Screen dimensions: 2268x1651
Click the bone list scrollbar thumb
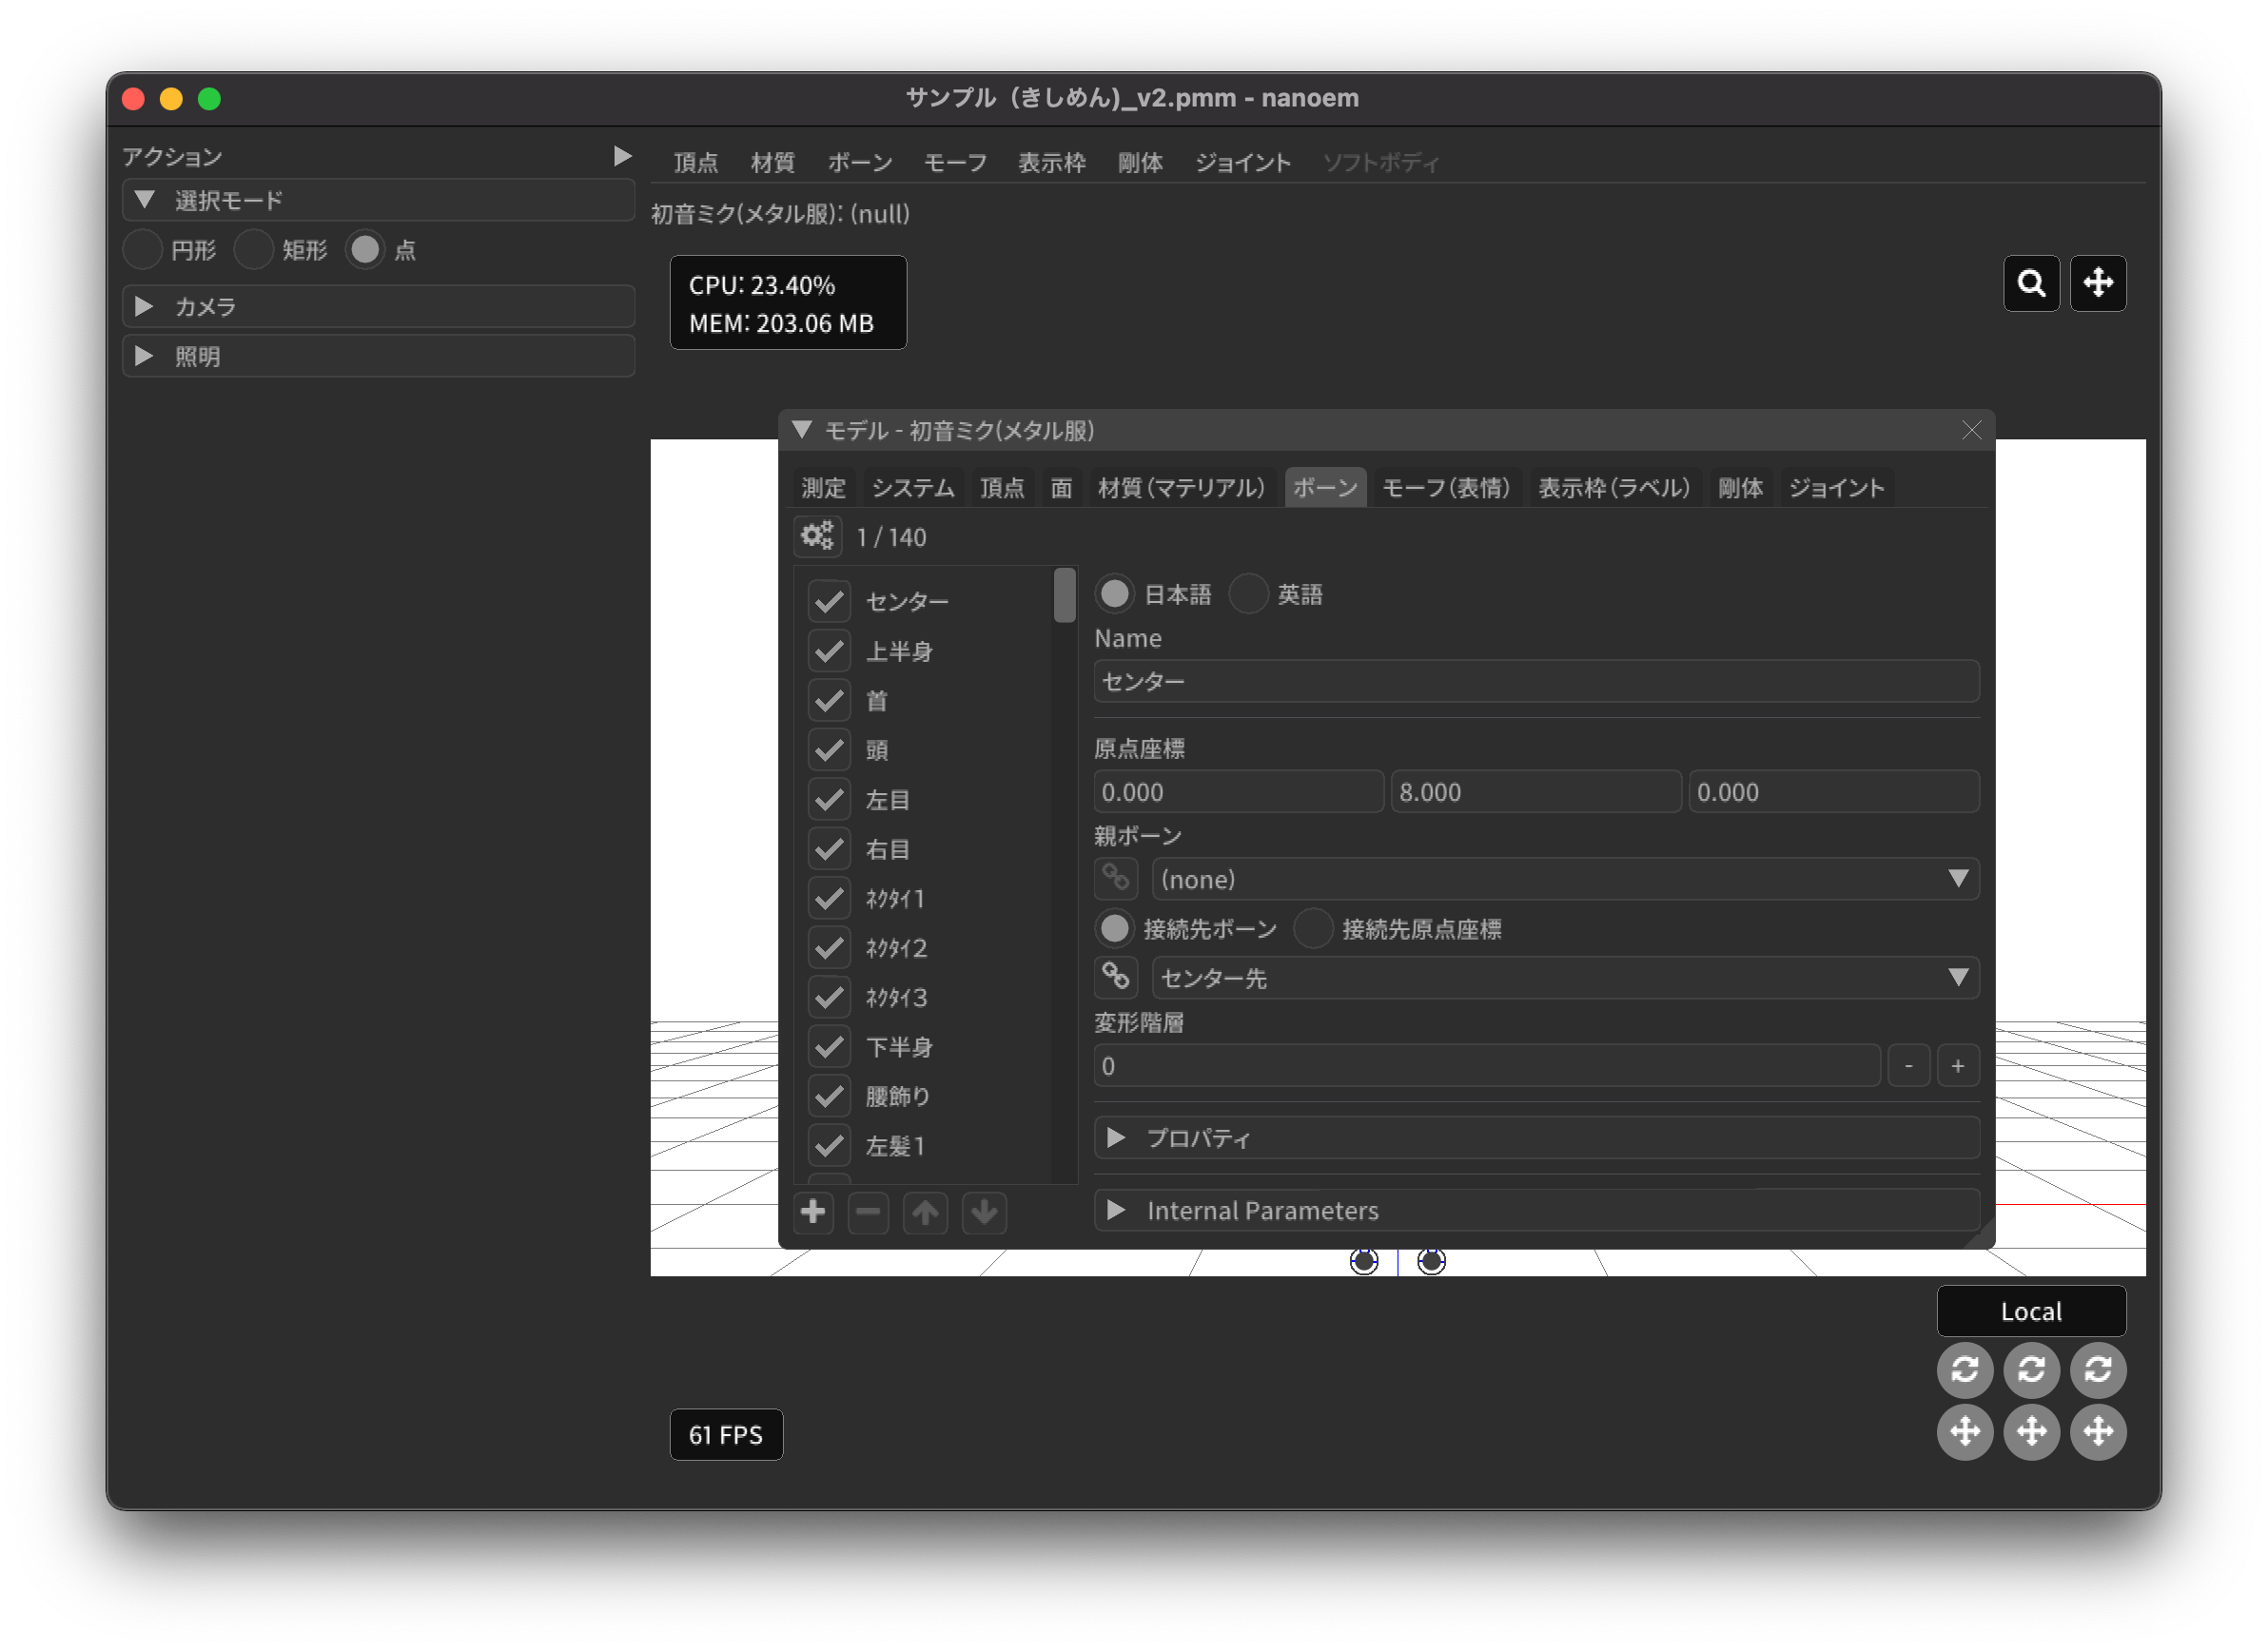tap(1064, 594)
